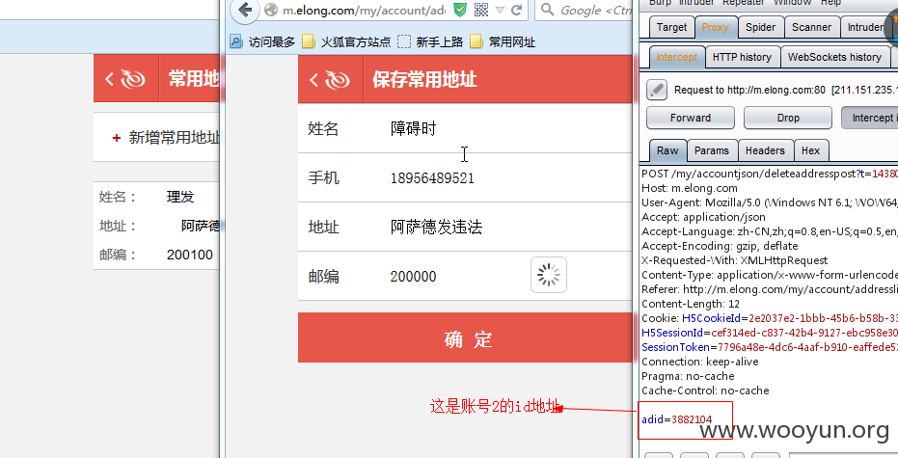Open the 常用网址 bookmark folder
The height and width of the screenshot is (458, 898).
point(503,41)
